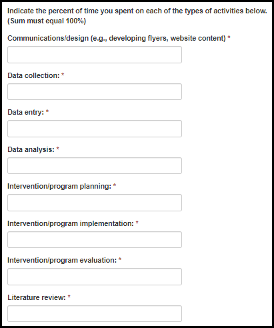Select the Intervention/program implementation label
Image resolution: width=274 pixels, height=328 pixels.
click(71, 223)
